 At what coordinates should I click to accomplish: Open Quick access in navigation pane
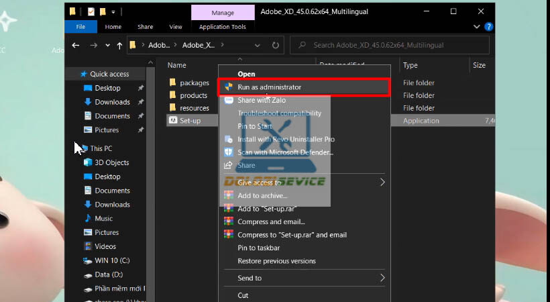pyautogui.click(x=109, y=74)
